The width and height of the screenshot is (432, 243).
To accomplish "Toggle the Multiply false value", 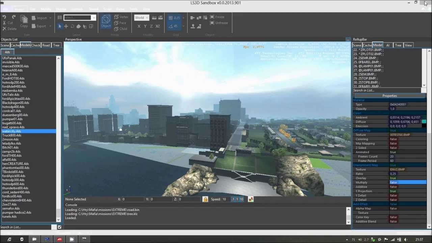I will (408, 183).
